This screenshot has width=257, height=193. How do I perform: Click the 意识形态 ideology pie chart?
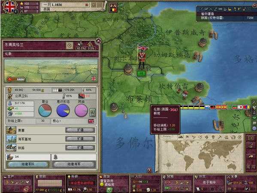(x=63, y=110)
